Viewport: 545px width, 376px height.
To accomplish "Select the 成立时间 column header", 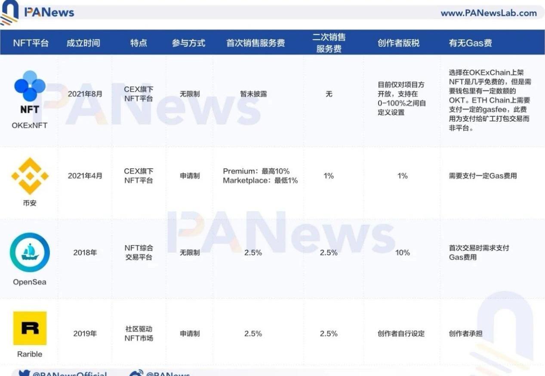I will point(83,43).
